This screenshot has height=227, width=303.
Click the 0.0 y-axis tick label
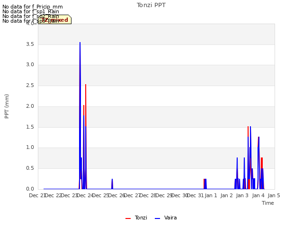(x=30, y=189)
